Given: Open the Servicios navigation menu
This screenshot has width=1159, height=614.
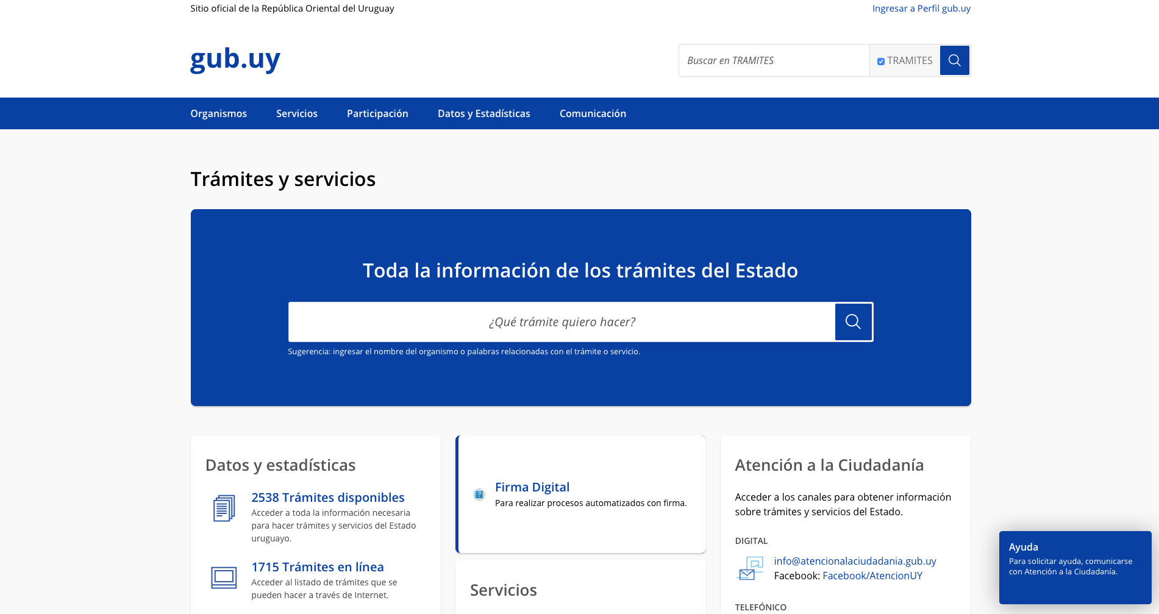Looking at the screenshot, I should [297, 113].
